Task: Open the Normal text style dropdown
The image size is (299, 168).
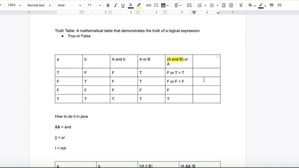Action: (39, 5)
